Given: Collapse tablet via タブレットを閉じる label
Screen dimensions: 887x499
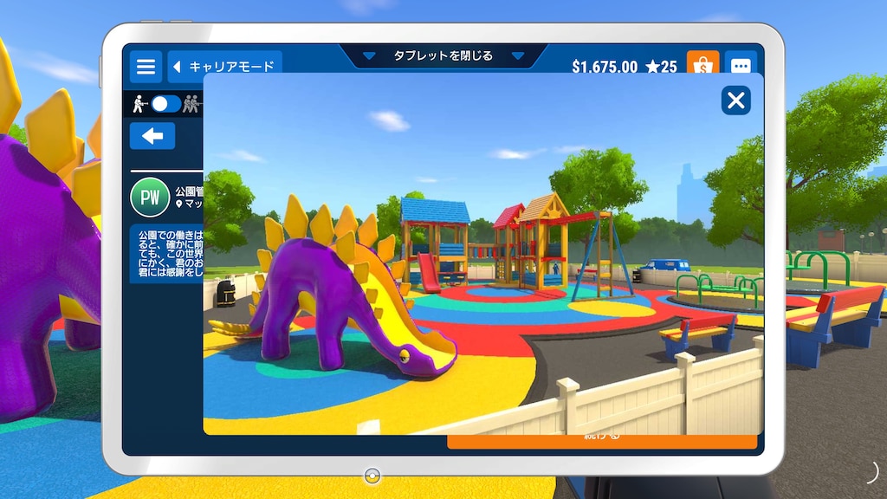Looking at the screenshot, I should [x=443, y=55].
